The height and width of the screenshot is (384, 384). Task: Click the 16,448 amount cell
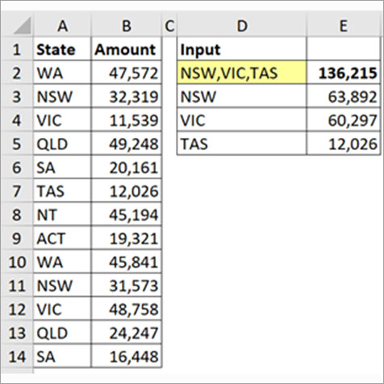coord(127,357)
